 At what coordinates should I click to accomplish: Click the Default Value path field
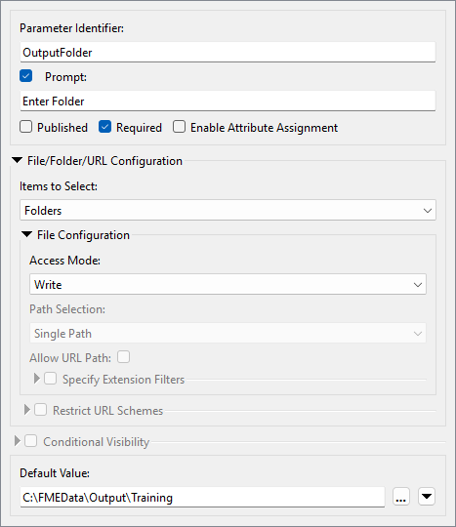click(202, 497)
